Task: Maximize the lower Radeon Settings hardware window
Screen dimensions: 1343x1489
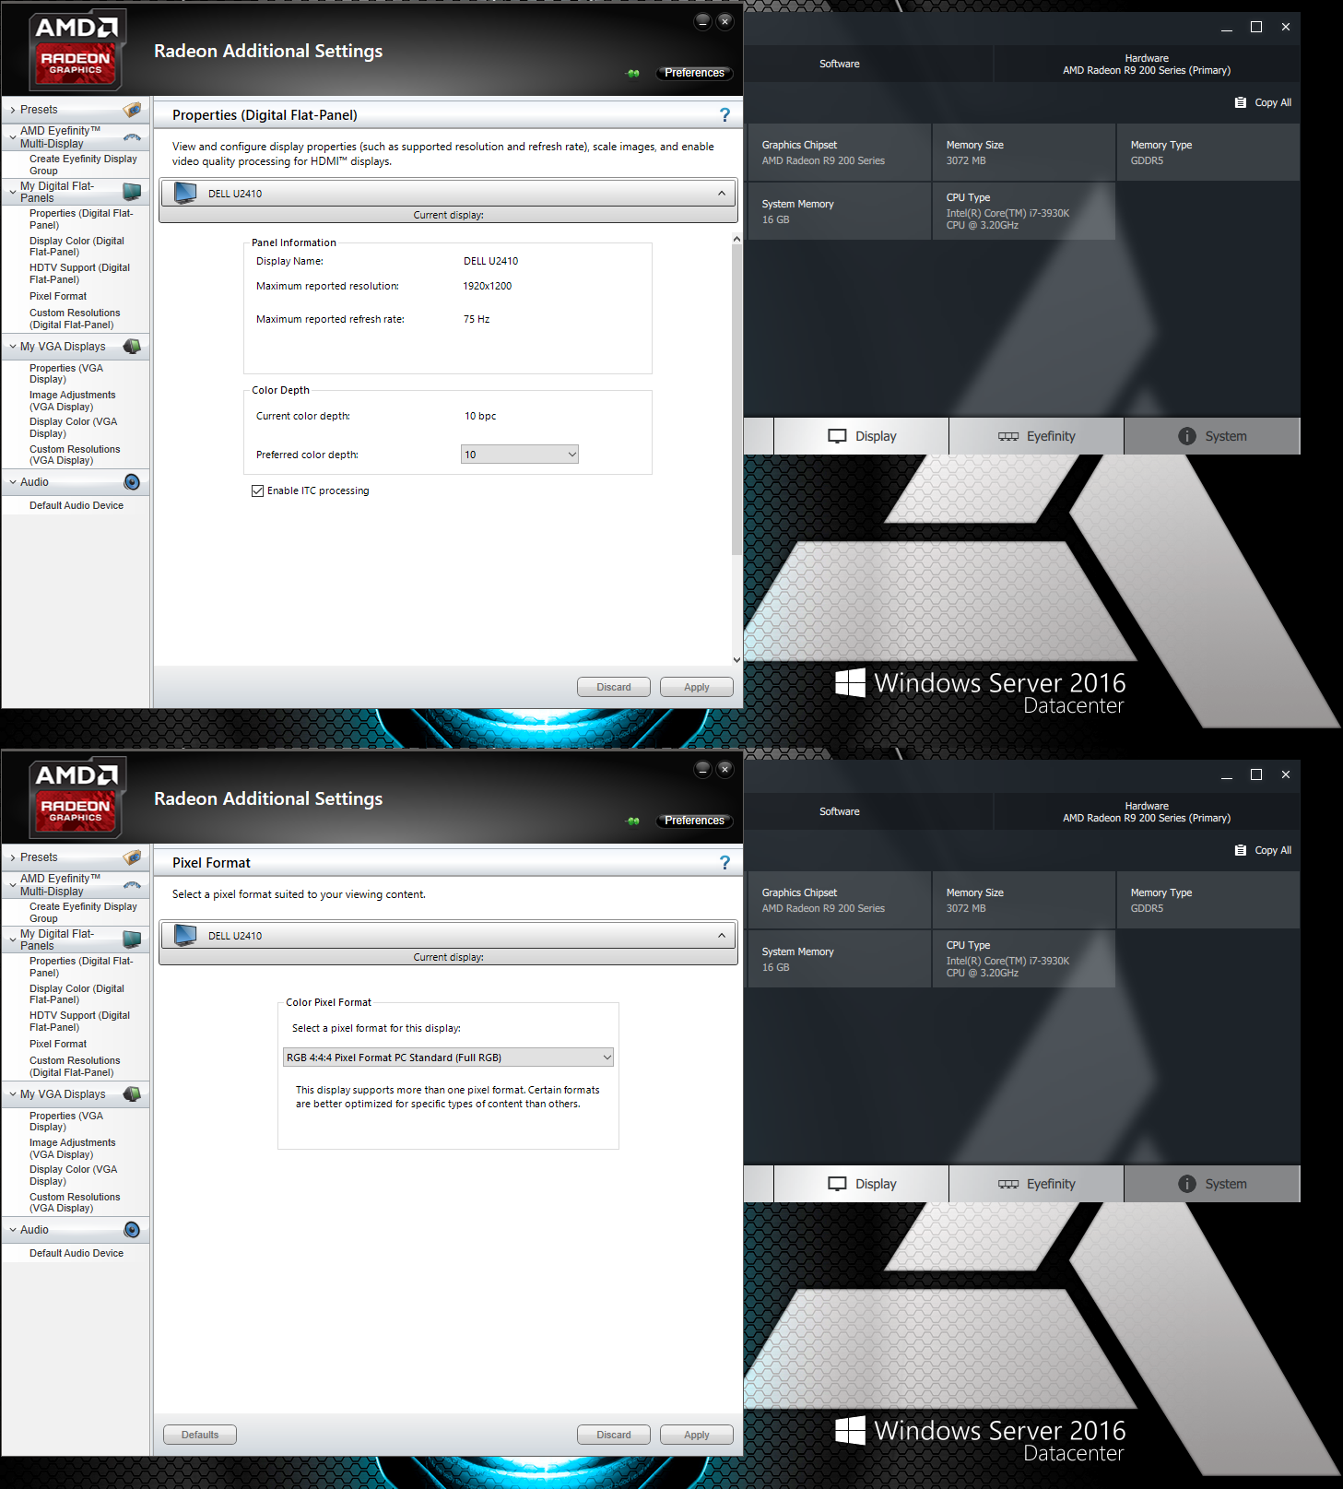Action: point(1255,774)
